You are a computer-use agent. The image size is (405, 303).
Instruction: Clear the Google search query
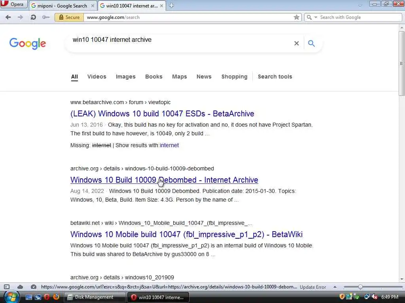click(297, 43)
